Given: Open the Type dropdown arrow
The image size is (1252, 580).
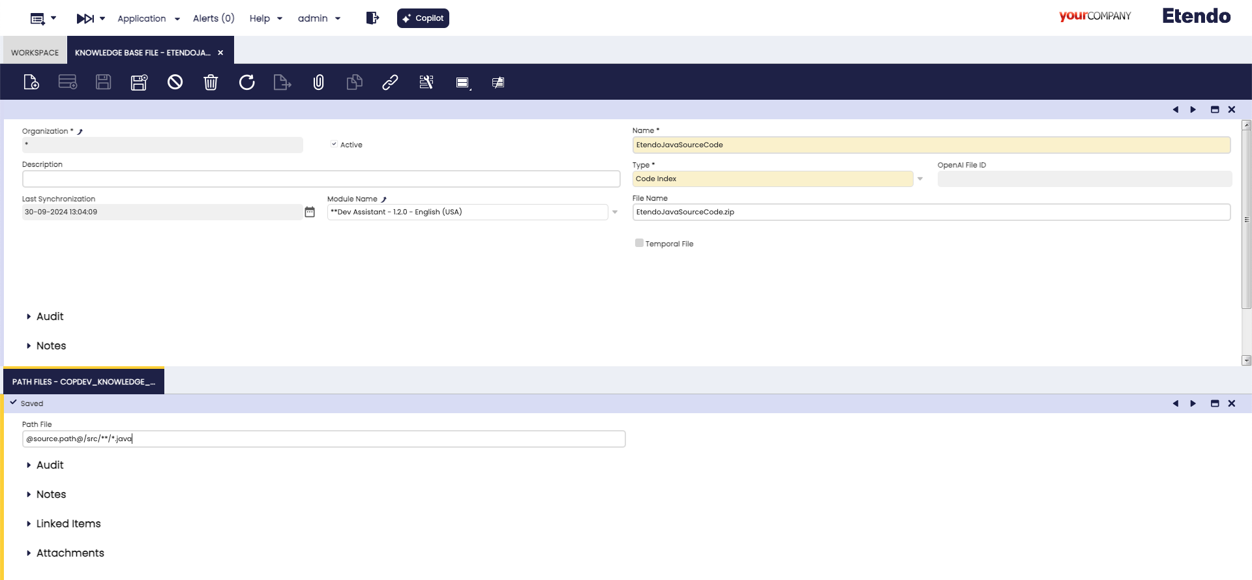Looking at the screenshot, I should [x=920, y=179].
